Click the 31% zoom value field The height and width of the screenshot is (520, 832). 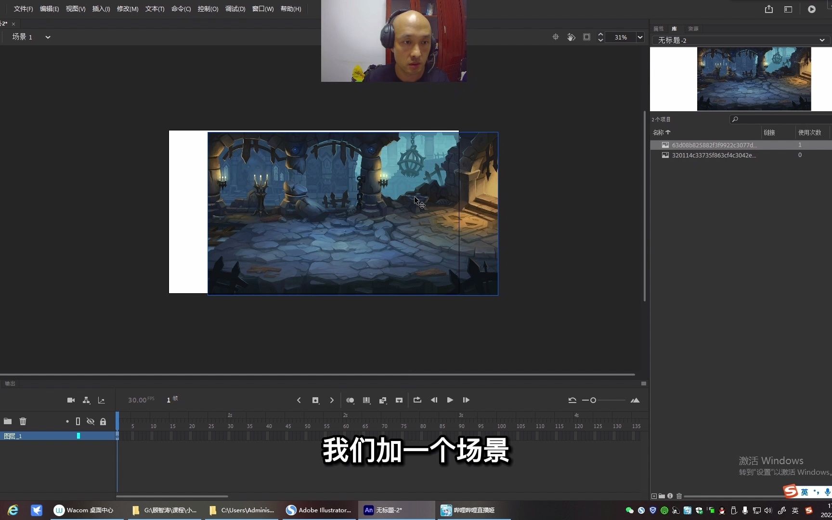pyautogui.click(x=621, y=37)
